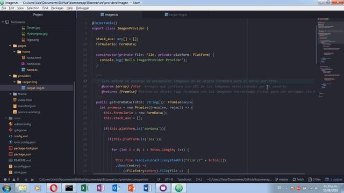Open the 0 files git changes panel
Image resolution: width=344 pixels, height=193 pixels.
(x=314, y=180)
